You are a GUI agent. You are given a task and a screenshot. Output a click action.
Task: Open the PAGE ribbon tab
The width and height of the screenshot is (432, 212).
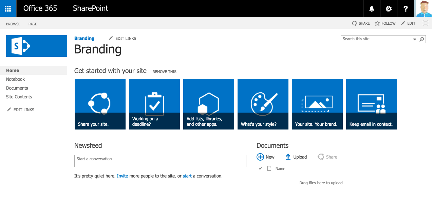[x=33, y=24]
